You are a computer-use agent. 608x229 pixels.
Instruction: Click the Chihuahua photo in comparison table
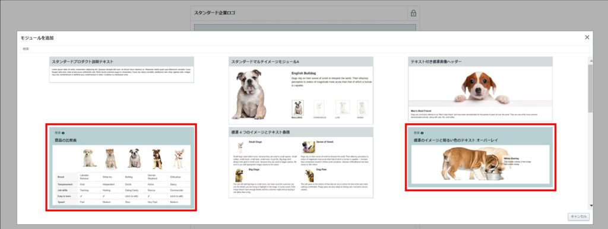[x=179, y=159]
